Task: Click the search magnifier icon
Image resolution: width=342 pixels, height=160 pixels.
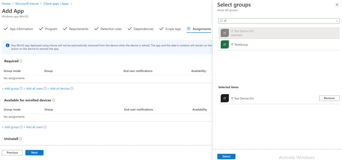Action: coord(221,21)
